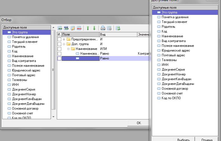Move the filter row up with green arrow
Screen dimensions: 221x141
(88, 28)
